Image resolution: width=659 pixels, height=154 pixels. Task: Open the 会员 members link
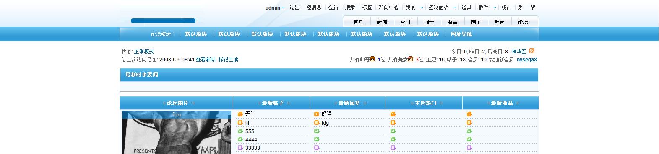(333, 8)
